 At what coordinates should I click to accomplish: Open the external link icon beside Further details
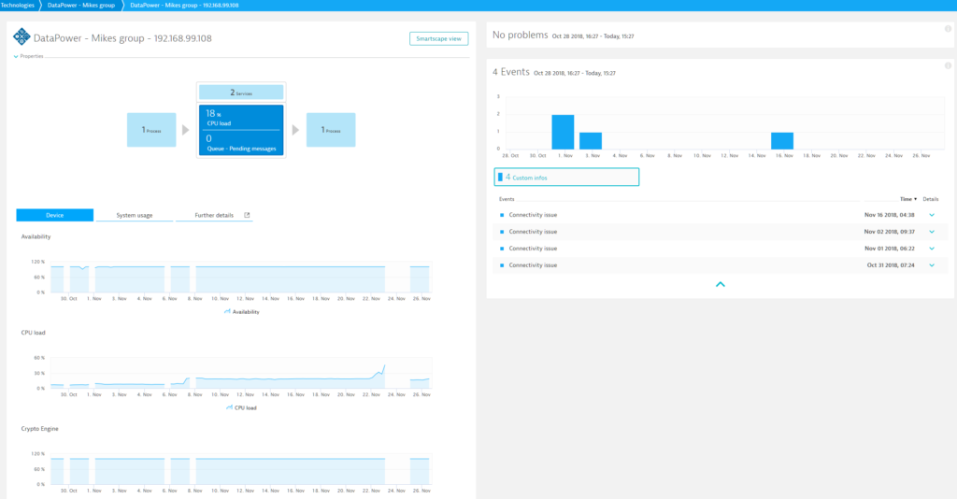[247, 215]
